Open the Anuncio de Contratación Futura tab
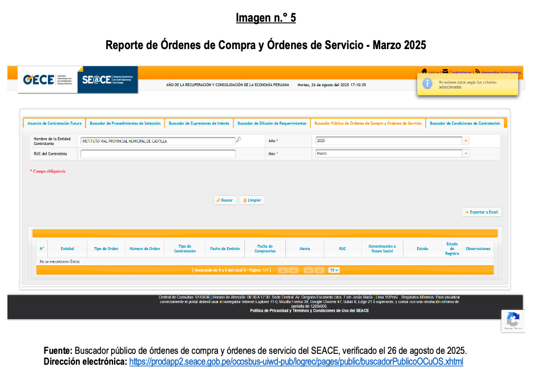 [55, 123]
